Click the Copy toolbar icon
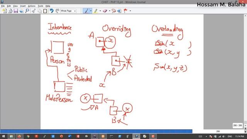The height and width of the screenshot is (139, 247). pos(39,11)
